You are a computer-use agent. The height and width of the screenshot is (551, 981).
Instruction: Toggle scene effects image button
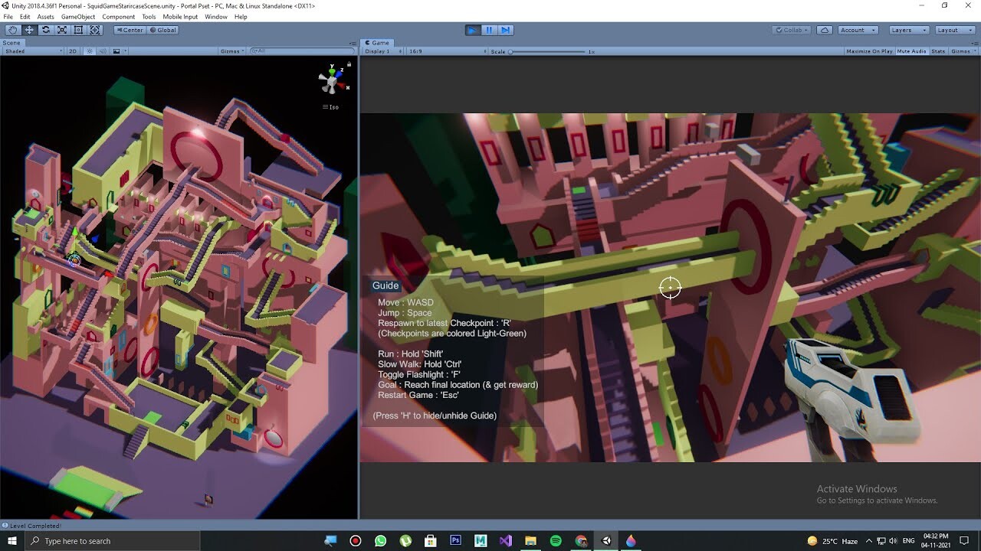click(116, 51)
